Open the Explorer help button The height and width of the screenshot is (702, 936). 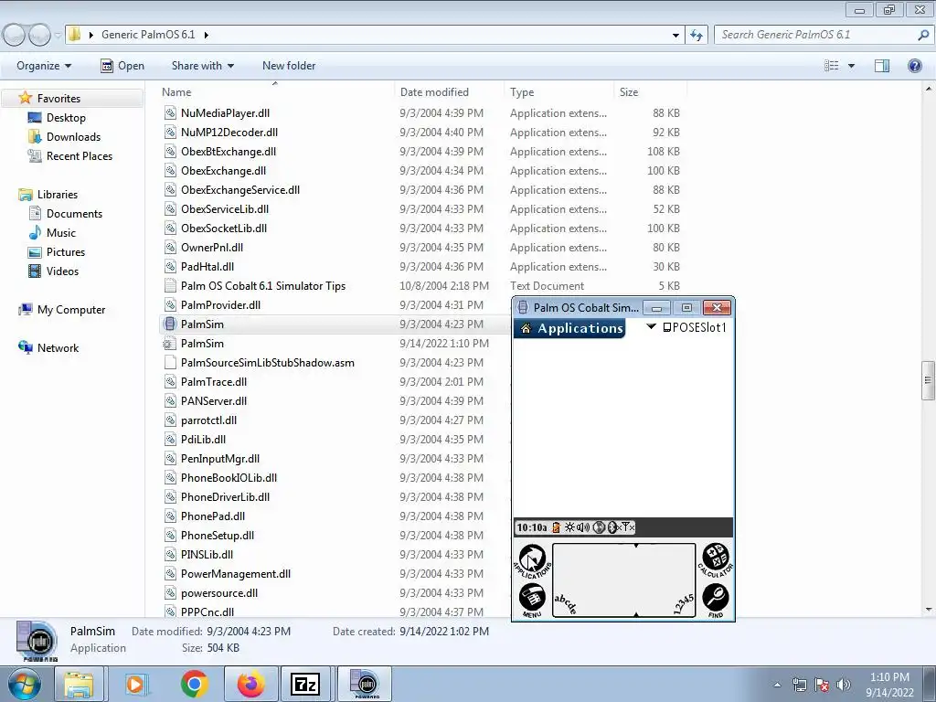(x=914, y=66)
